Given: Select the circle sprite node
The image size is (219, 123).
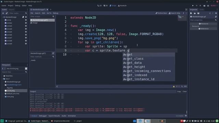Looking at the screenshot, I should coord(9,20).
